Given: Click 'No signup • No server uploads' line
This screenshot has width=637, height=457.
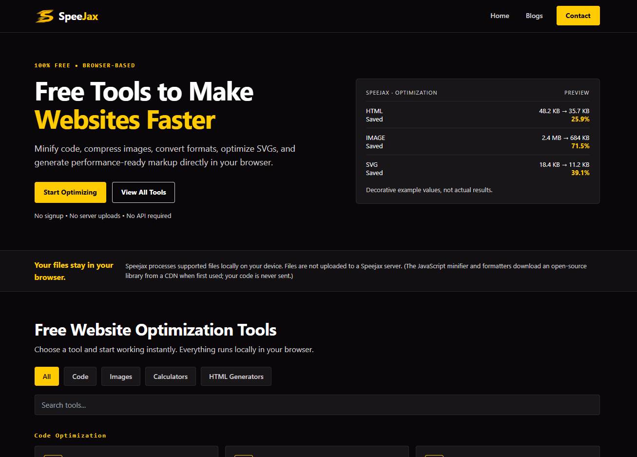Looking at the screenshot, I should [x=103, y=216].
